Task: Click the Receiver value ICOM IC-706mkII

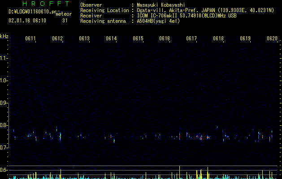Action: tap(157, 16)
